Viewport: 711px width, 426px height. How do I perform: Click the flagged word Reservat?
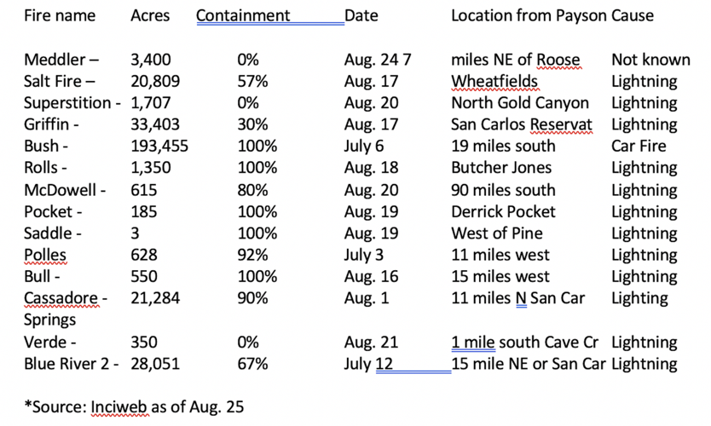561,124
